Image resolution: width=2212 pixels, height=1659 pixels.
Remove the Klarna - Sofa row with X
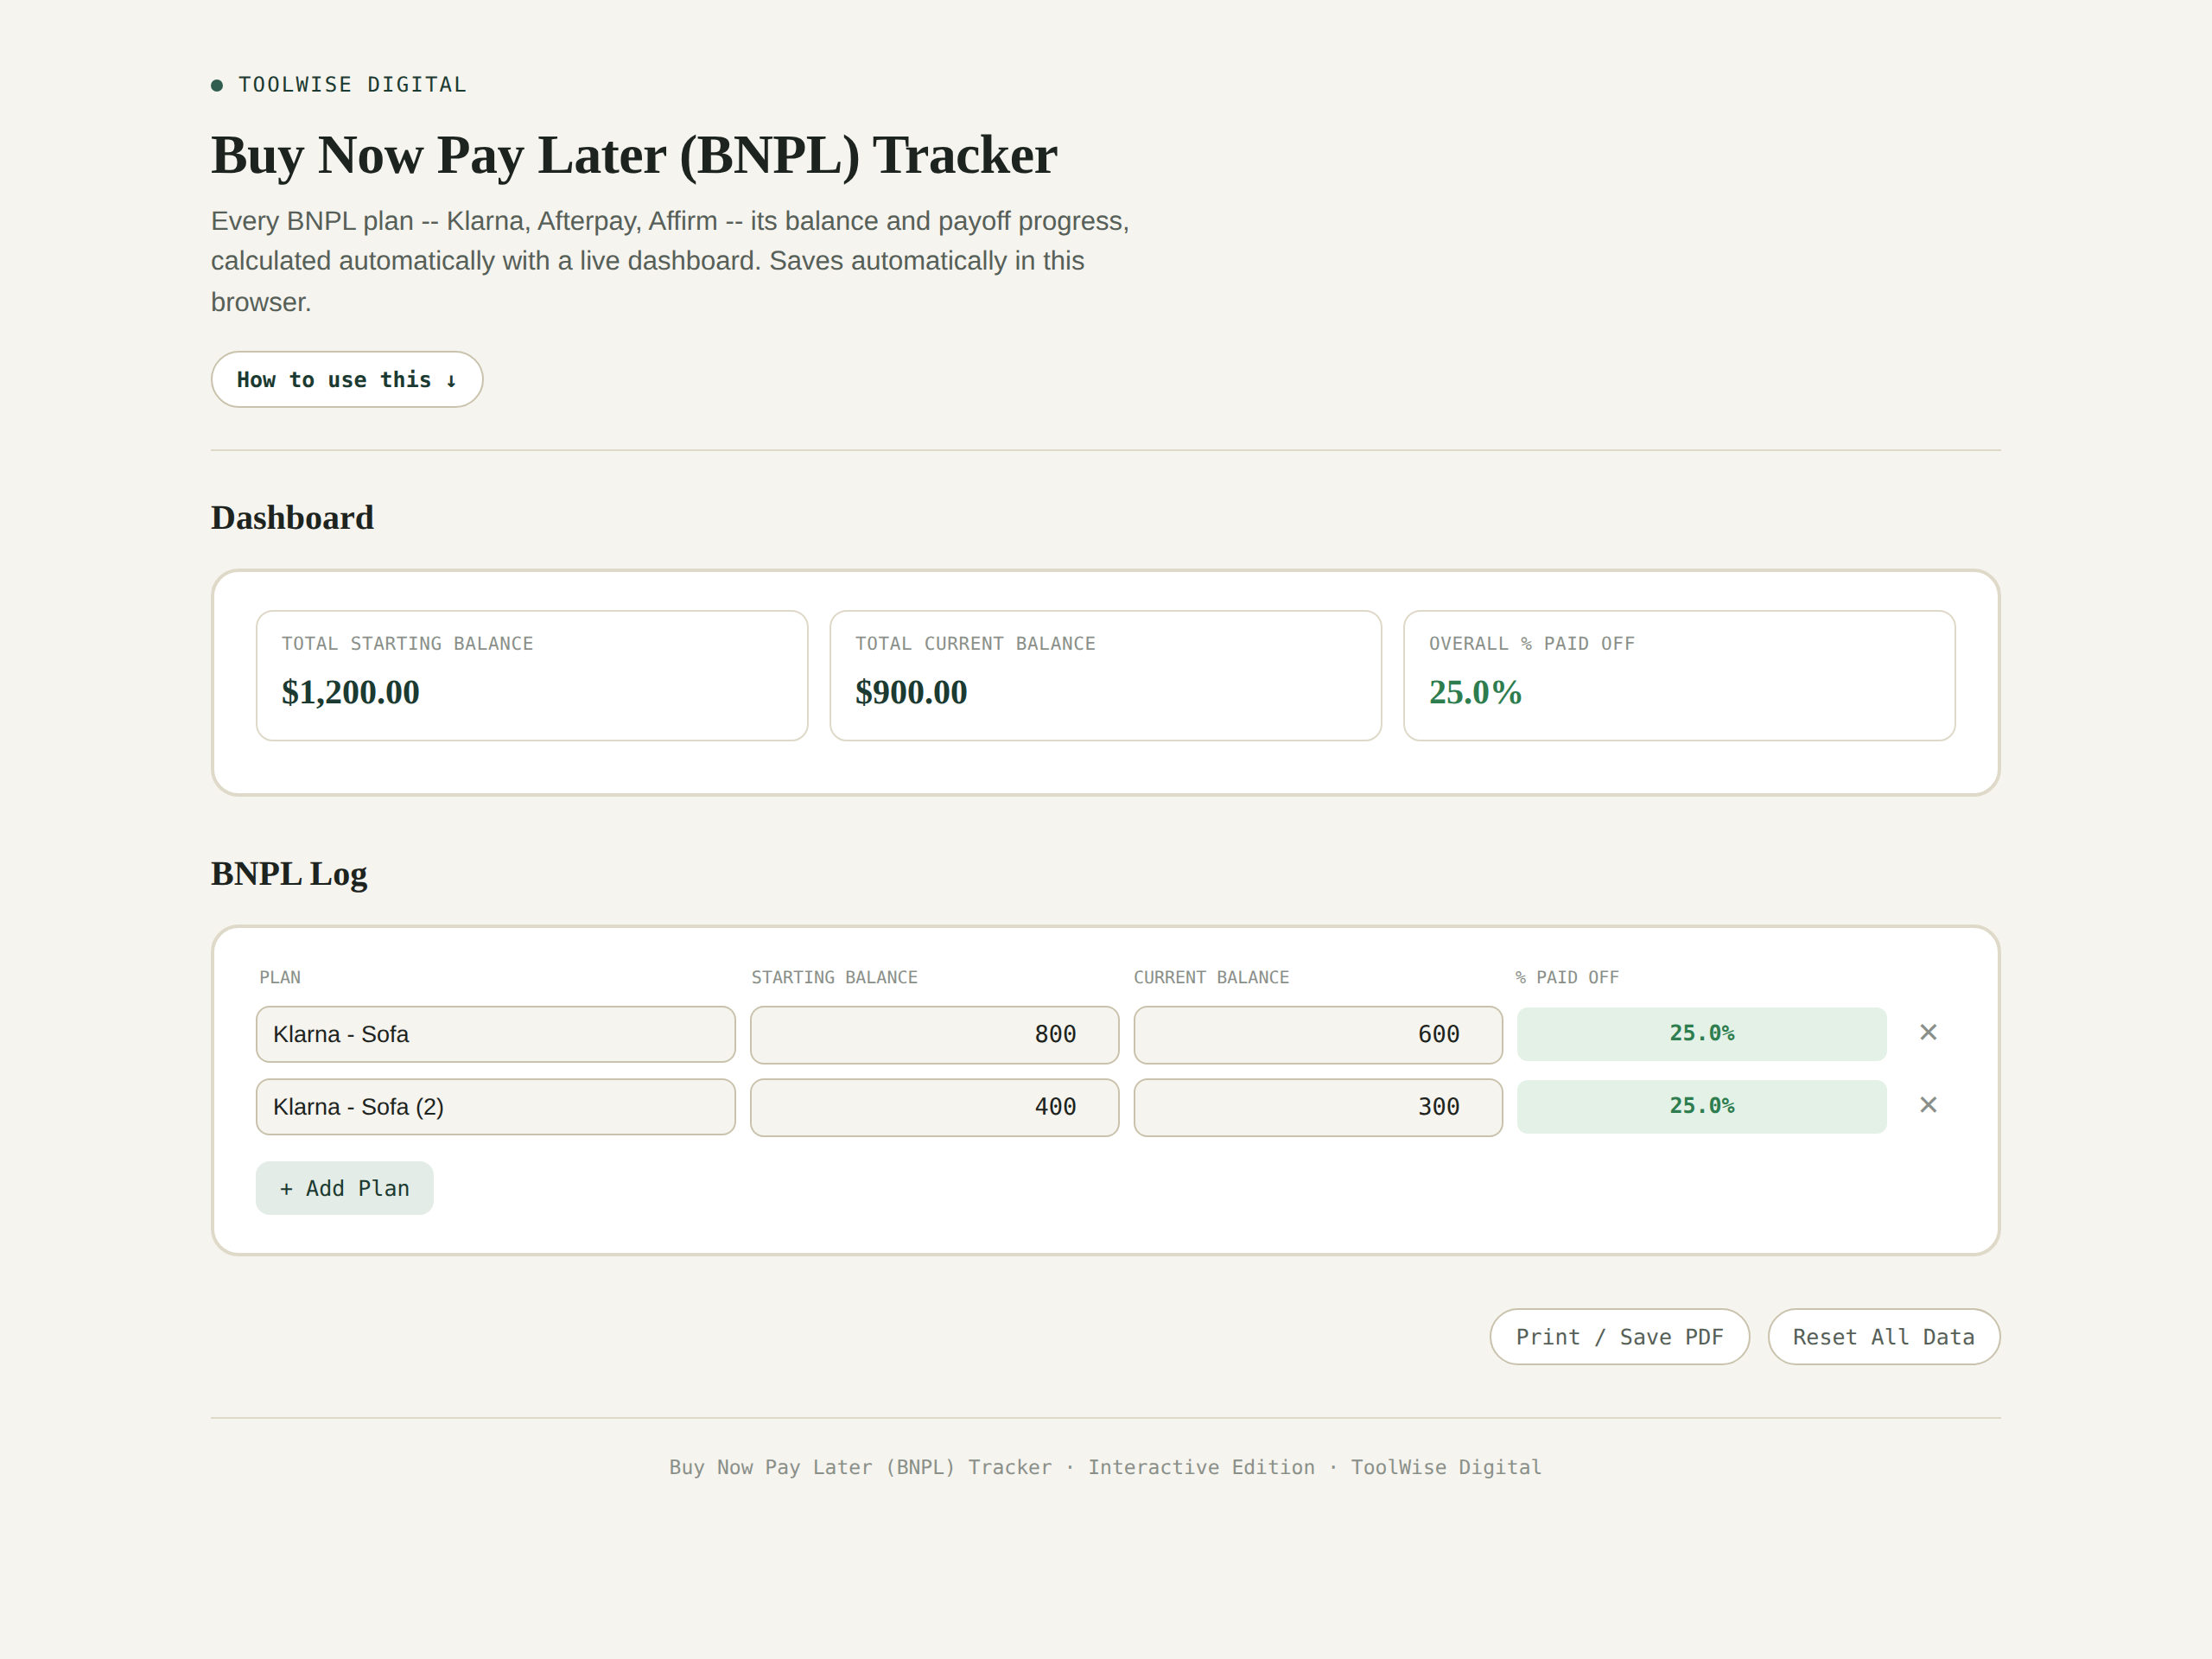click(1928, 1032)
